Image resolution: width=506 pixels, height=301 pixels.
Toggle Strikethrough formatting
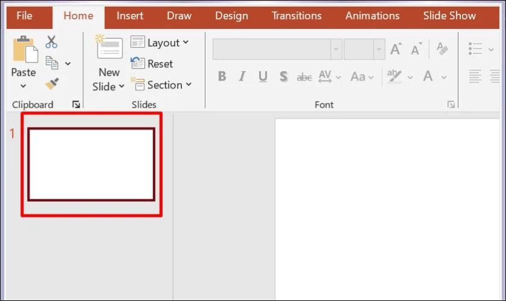point(304,77)
